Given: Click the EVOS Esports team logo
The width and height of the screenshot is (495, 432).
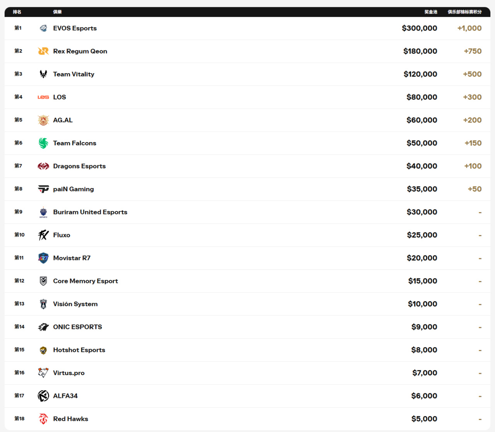Looking at the screenshot, I should point(43,28).
